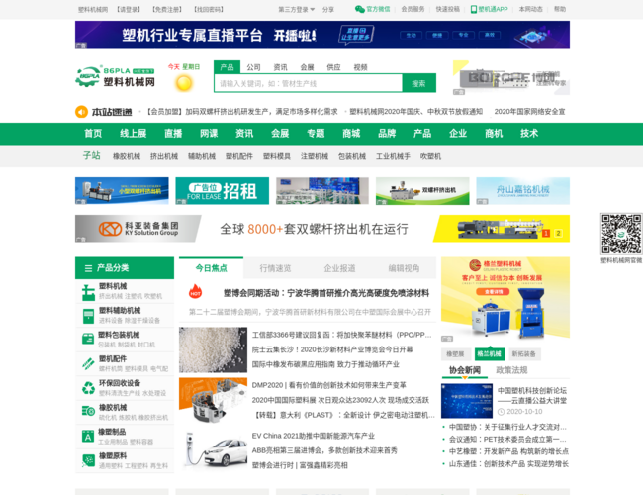Click the QR code on right edge
Viewport: 643px width, 495px height.
[621, 234]
